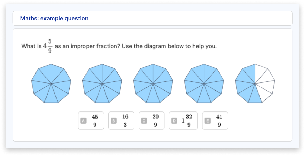Click the partially shaded fifth nonagon
Viewport: 305px width, 156px height.
point(255,84)
